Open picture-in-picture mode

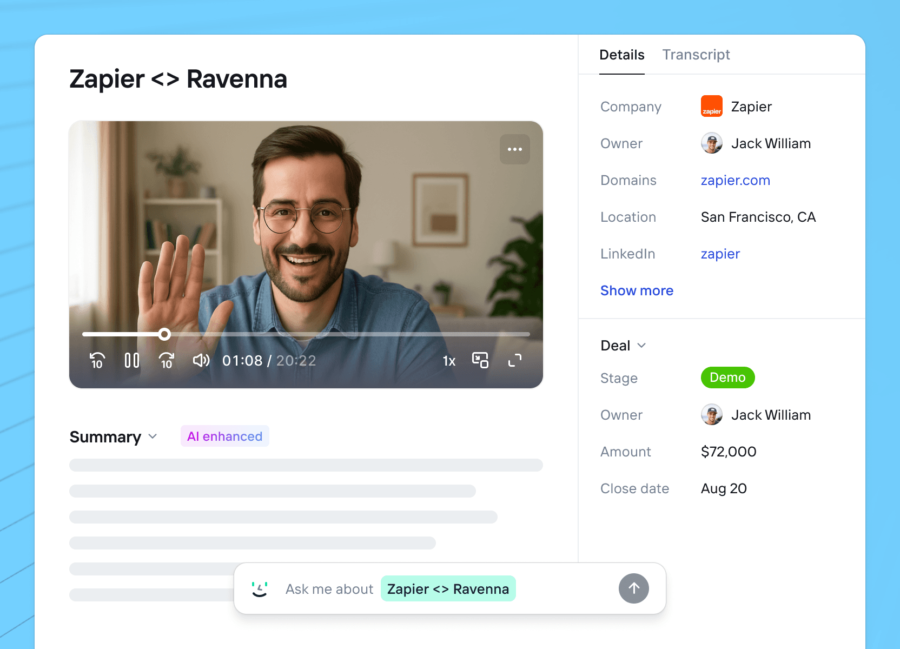coord(480,360)
